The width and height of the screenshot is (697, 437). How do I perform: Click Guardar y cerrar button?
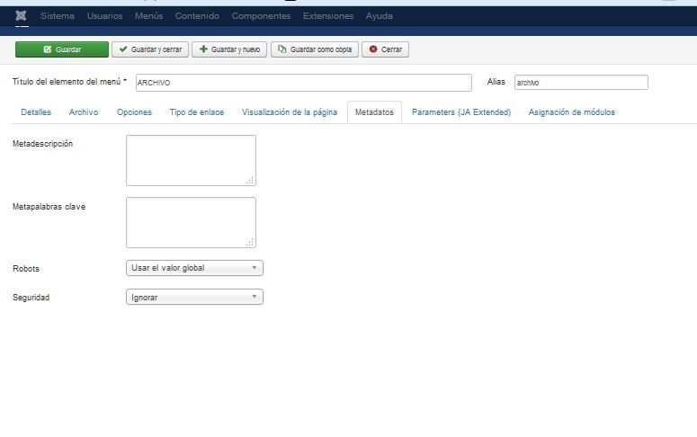pyautogui.click(x=150, y=49)
